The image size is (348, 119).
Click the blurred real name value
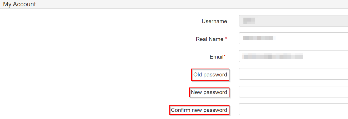(x=258, y=38)
